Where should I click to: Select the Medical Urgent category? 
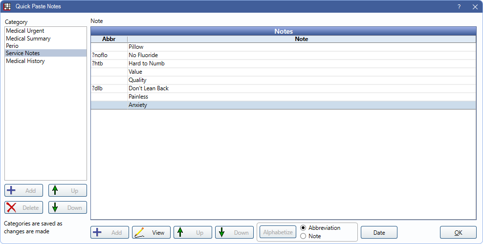tap(25, 31)
